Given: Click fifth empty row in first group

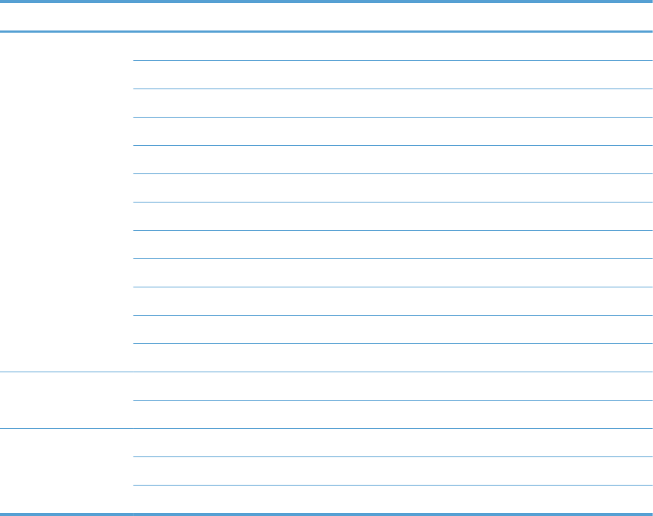Looking at the screenshot, I should pos(393,160).
